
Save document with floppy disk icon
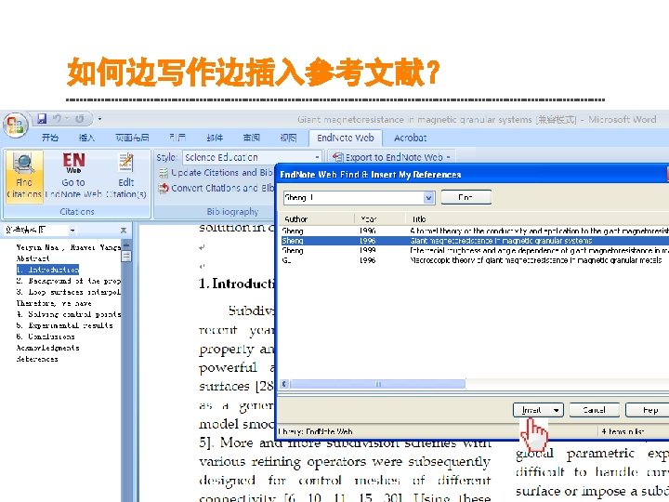[x=42, y=118]
